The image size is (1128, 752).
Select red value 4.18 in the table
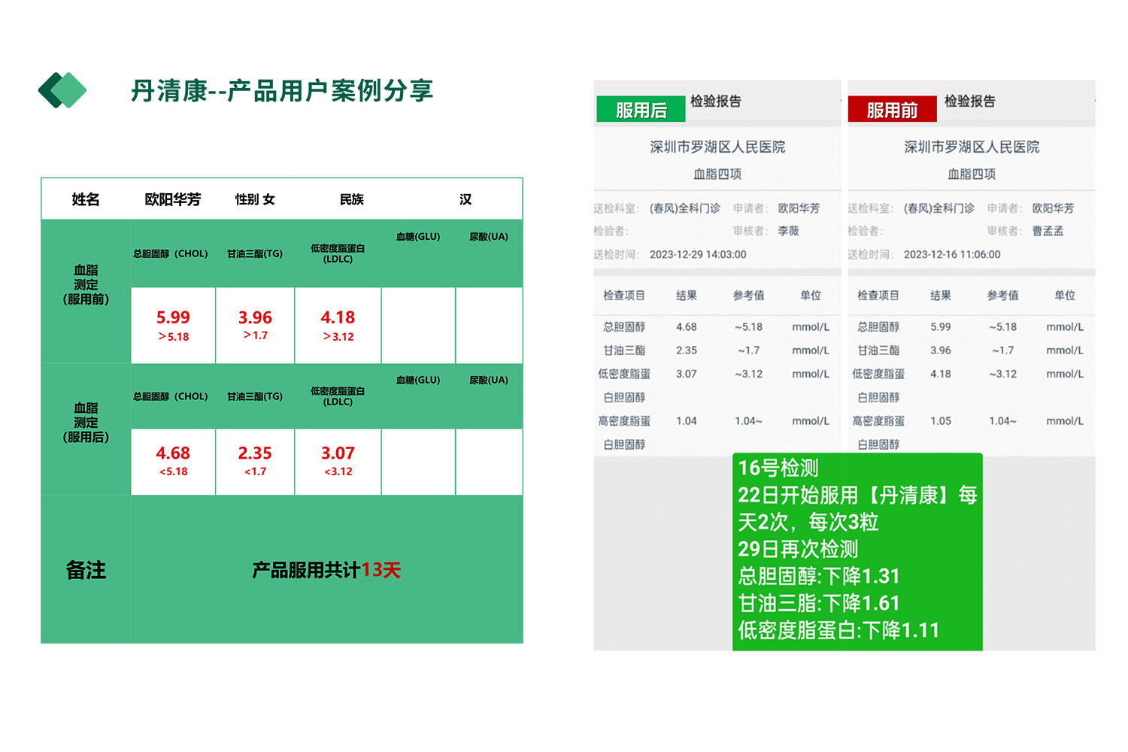338,317
